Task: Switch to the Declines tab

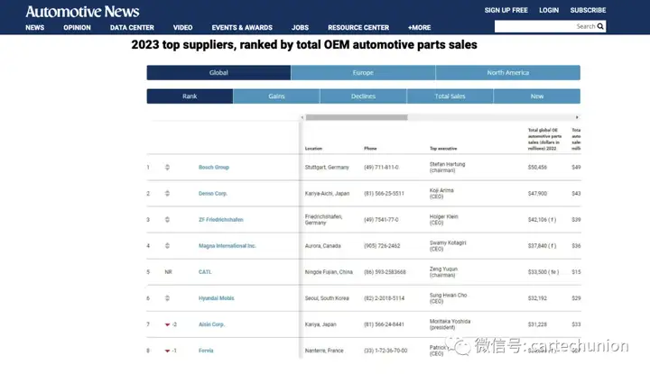Action: pos(363,96)
